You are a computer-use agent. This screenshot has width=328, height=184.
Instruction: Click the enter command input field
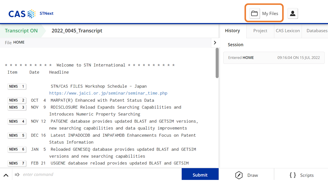tap(97, 175)
